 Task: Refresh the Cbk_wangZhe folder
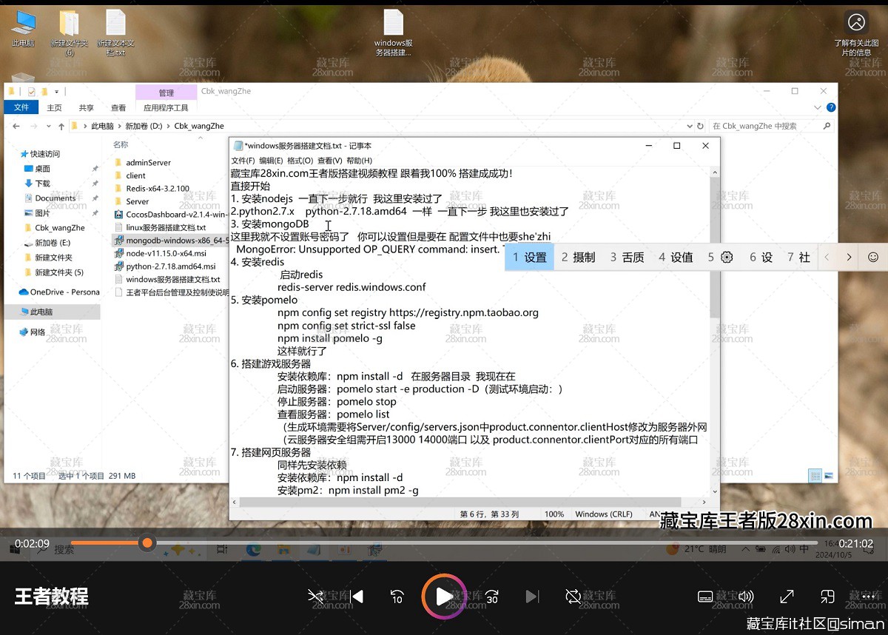(700, 126)
